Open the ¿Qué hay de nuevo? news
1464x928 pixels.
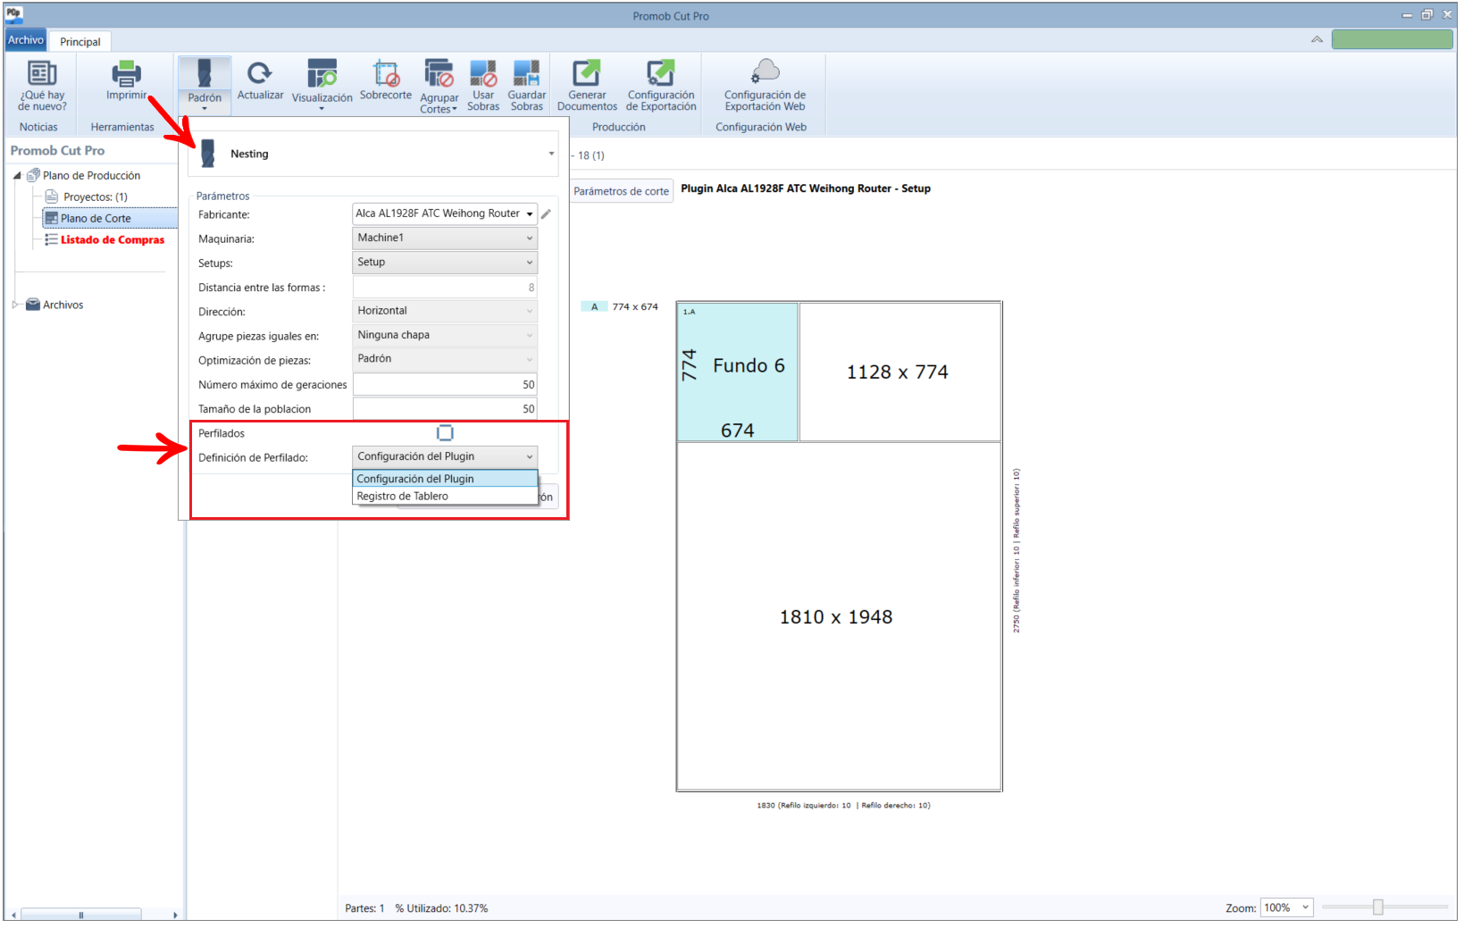42,86
